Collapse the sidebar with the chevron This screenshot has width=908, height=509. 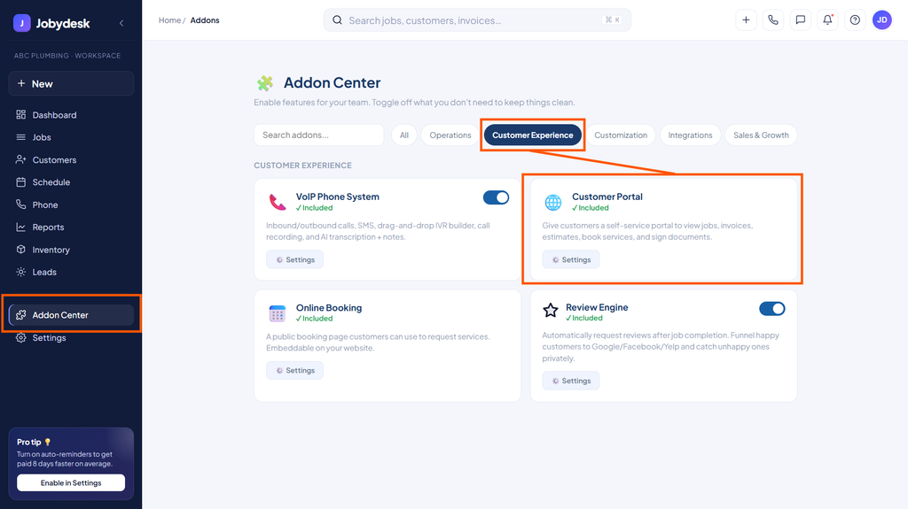point(121,23)
